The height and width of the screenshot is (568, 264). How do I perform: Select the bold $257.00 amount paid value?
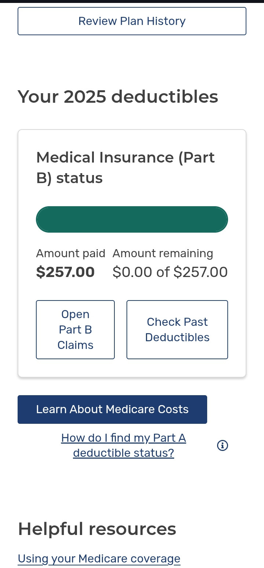coord(65,272)
